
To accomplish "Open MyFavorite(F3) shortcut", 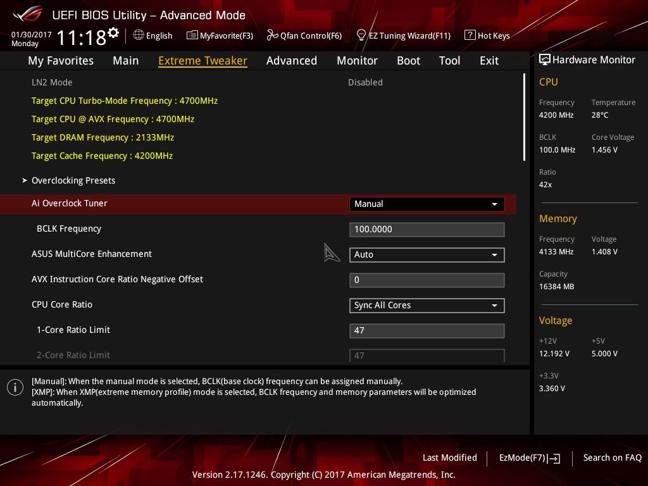I will point(220,35).
